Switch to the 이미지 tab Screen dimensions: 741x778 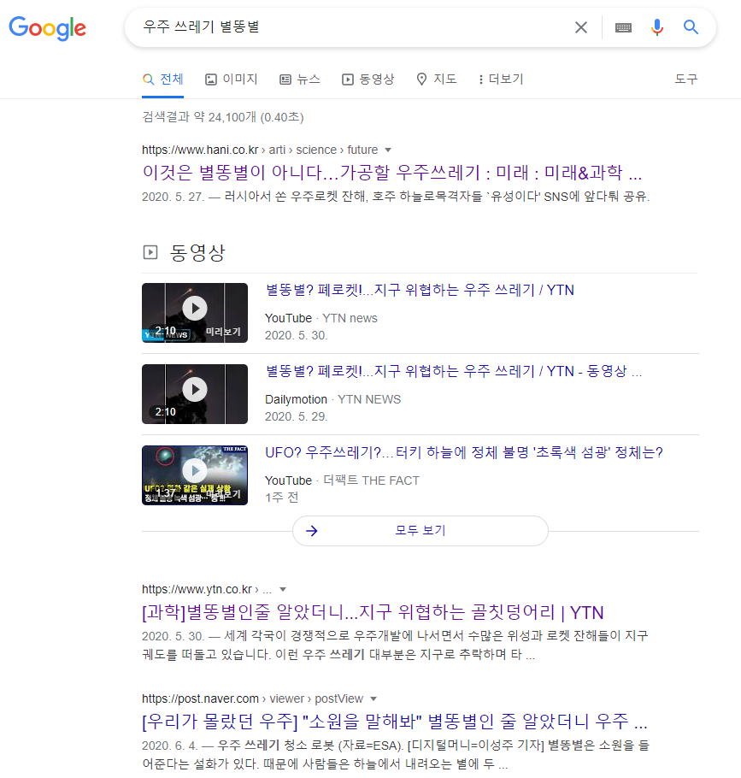coord(231,79)
